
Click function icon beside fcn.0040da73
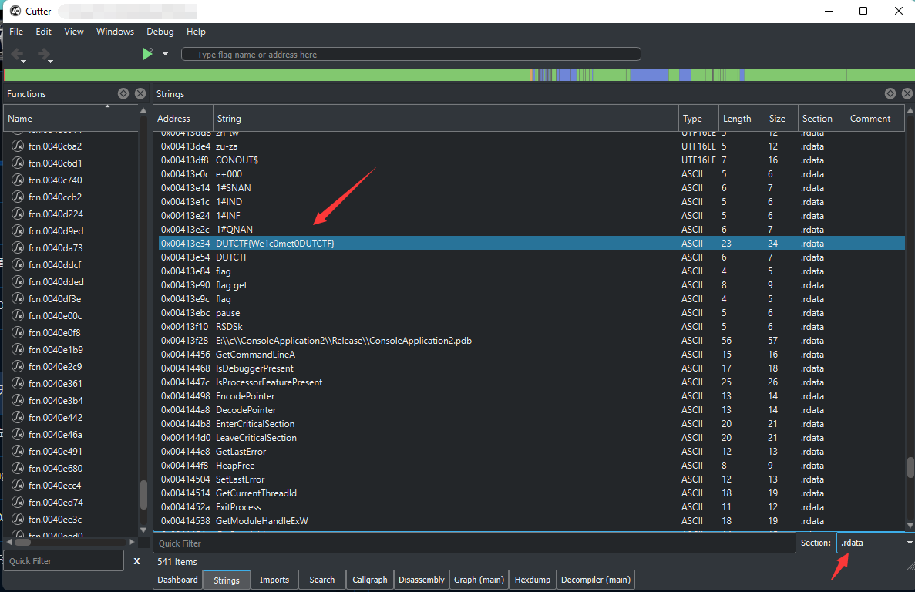click(x=18, y=248)
